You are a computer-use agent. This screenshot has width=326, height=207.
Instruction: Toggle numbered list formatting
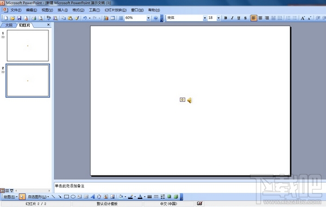pyautogui.click(x=288, y=18)
